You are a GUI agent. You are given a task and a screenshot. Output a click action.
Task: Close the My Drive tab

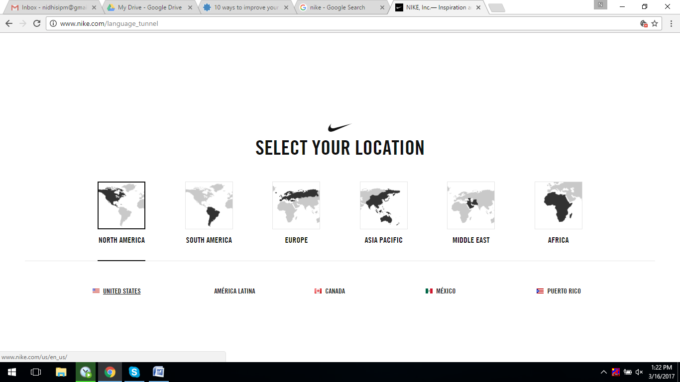coord(190,7)
